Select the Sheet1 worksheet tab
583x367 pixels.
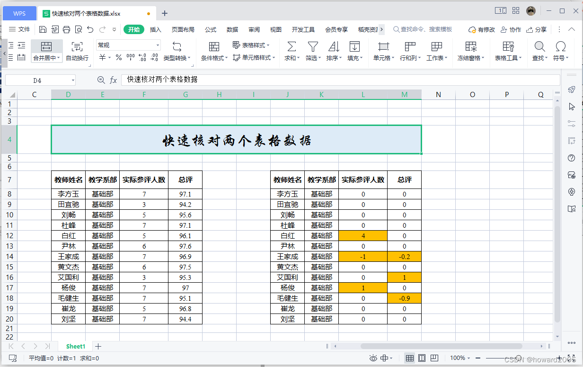coord(76,346)
